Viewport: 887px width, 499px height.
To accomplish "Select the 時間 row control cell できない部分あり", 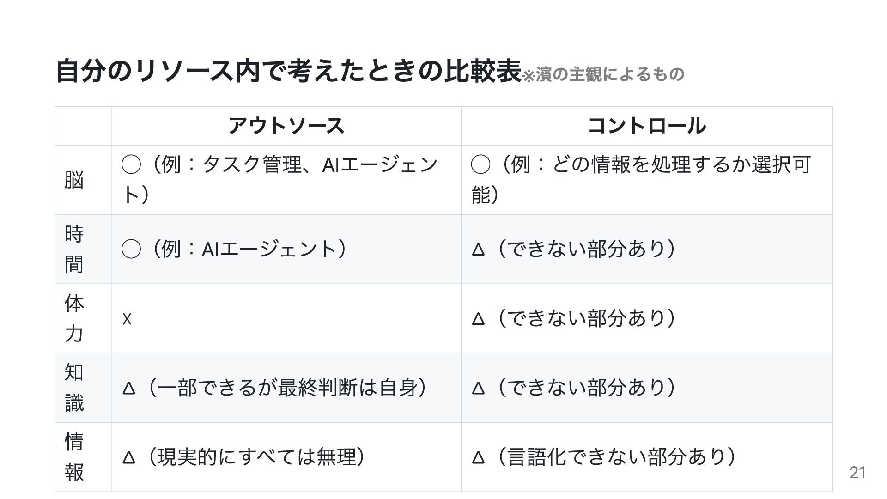I will point(647,249).
